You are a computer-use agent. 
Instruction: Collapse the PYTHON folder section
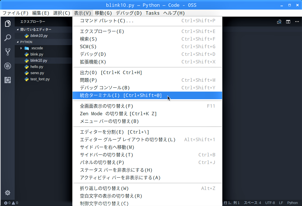coord(18,42)
